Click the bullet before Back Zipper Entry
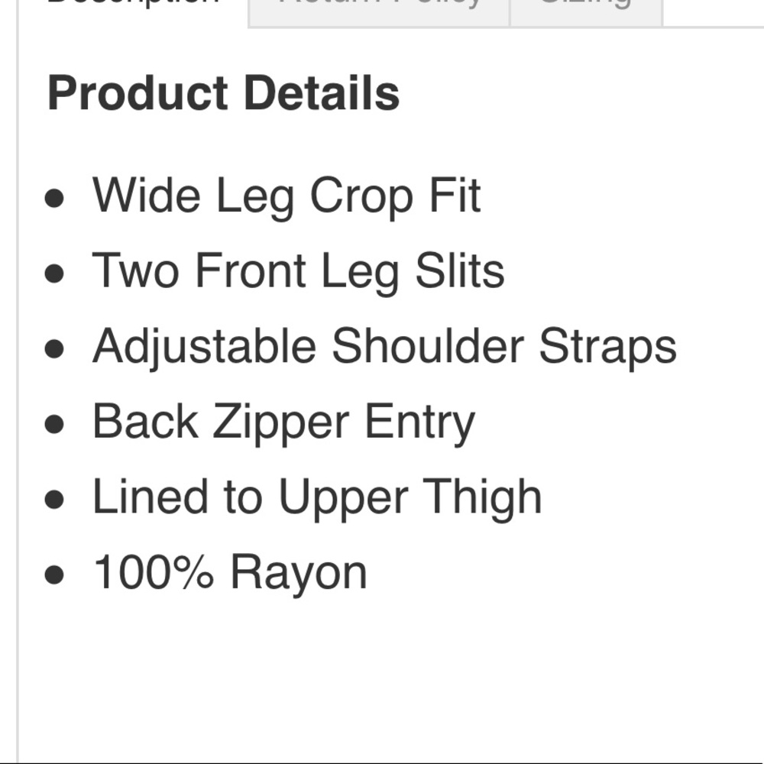 pos(54,424)
